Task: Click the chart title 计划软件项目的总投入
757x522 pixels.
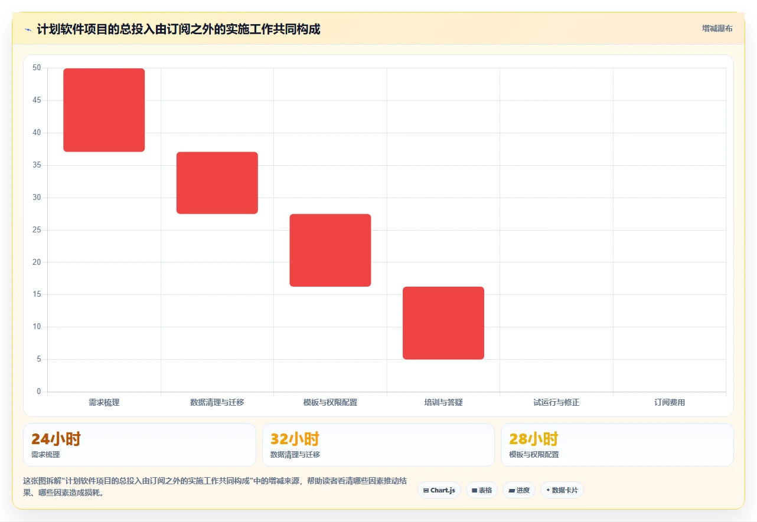Action: [178, 29]
